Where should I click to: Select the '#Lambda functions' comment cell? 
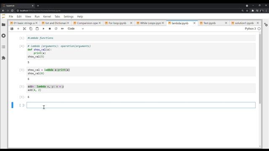(x=141, y=38)
